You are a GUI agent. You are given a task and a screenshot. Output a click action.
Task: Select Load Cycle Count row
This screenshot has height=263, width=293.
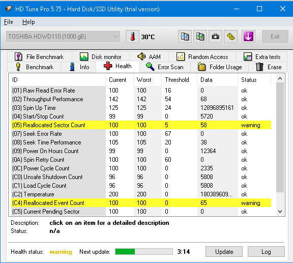coord(141,186)
